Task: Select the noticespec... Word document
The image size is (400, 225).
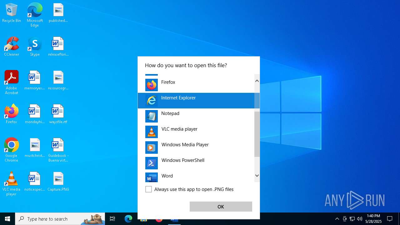Action: coord(35,182)
